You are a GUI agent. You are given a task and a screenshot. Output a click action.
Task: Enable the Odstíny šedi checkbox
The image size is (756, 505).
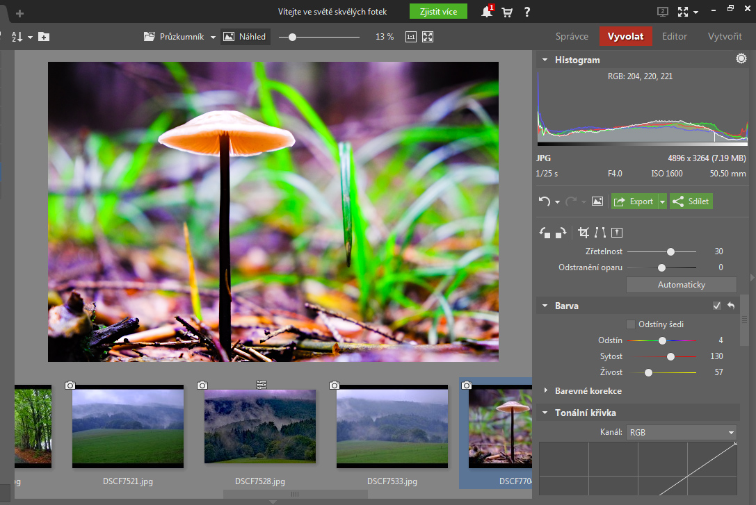point(631,324)
